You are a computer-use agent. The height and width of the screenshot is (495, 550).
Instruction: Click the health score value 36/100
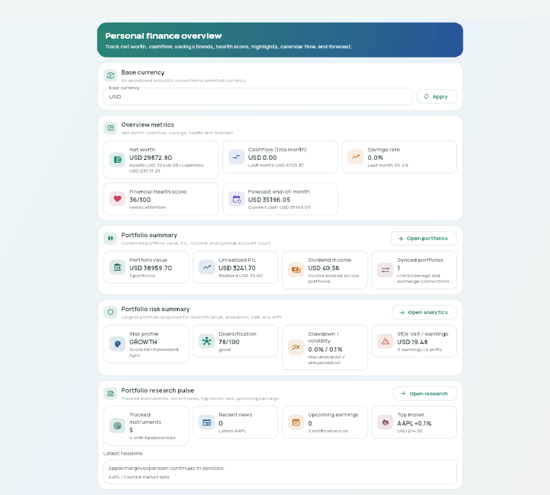pos(140,200)
